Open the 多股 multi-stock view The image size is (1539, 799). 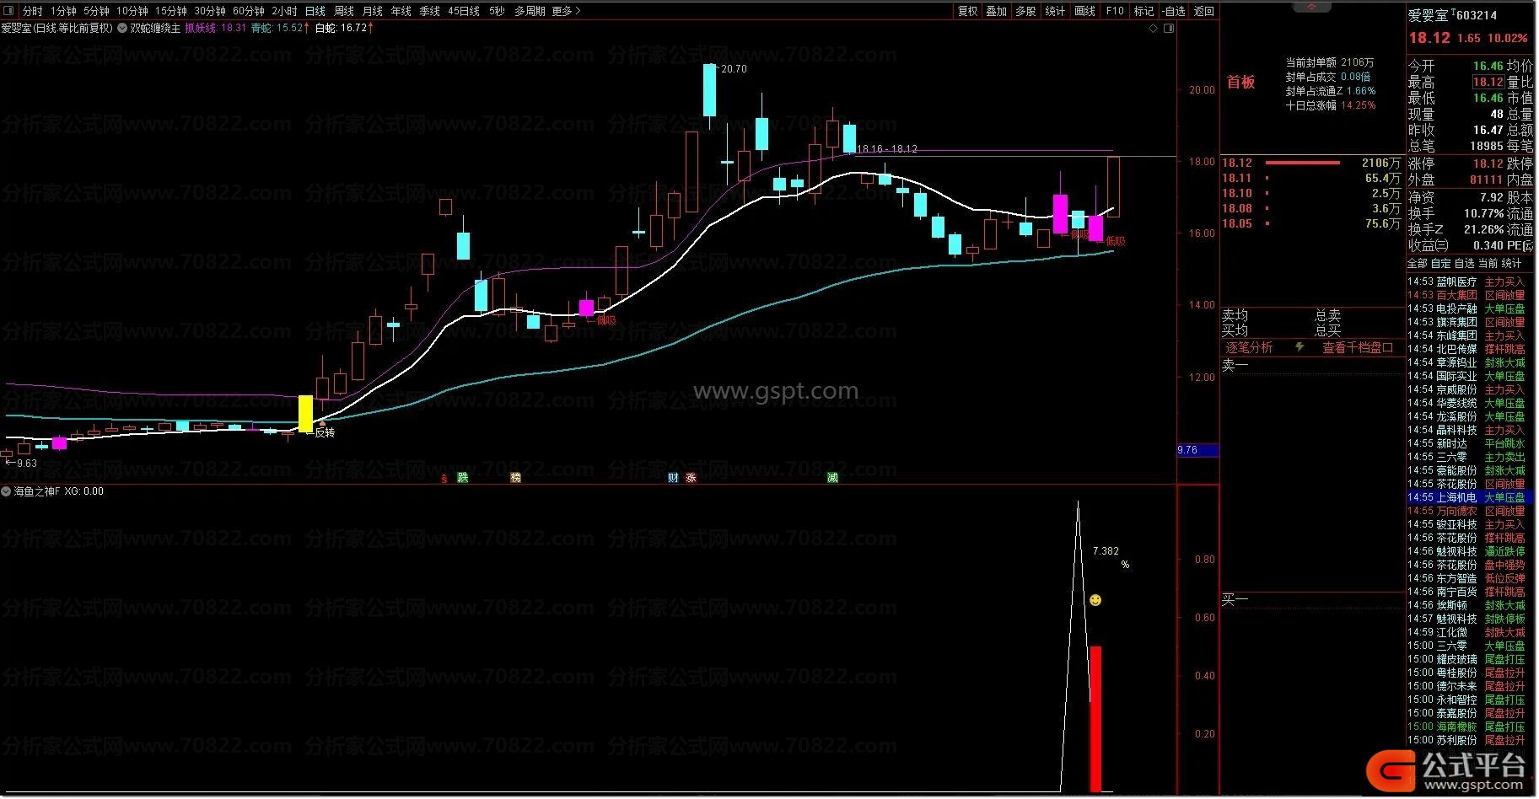(1025, 11)
